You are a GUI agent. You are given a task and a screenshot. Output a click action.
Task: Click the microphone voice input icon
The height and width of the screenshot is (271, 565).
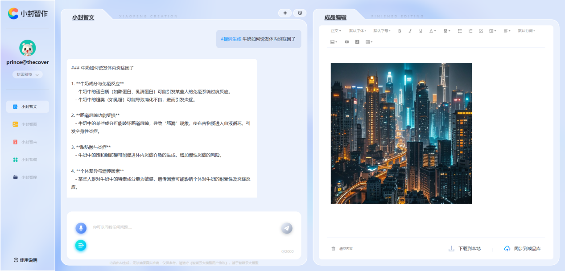coord(81,228)
